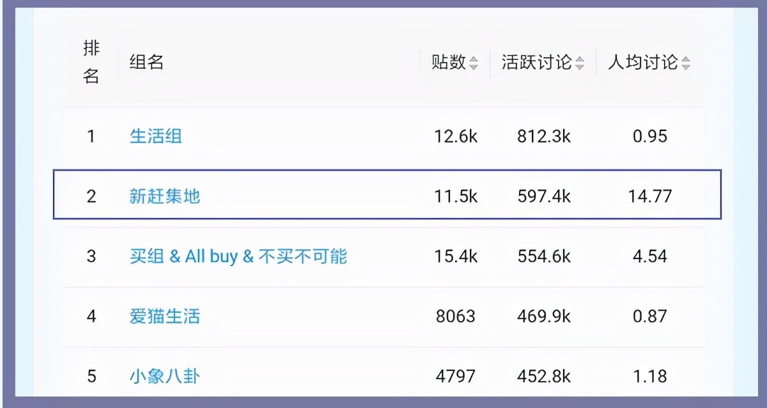Open the 新赶集地 group link
The image size is (767, 408).
(165, 196)
